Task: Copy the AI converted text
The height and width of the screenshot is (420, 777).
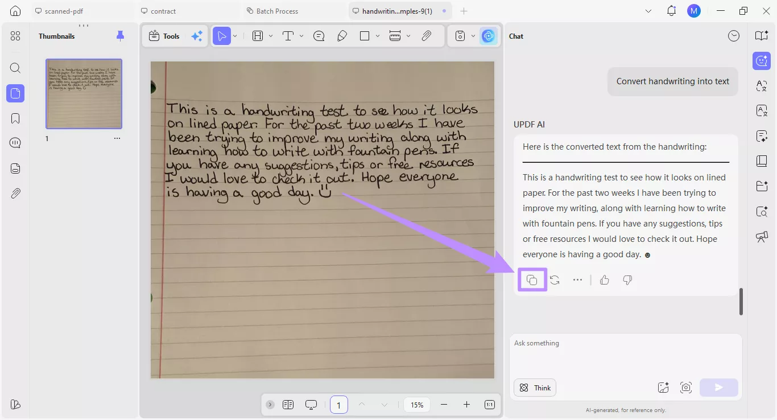Action: coord(531,279)
